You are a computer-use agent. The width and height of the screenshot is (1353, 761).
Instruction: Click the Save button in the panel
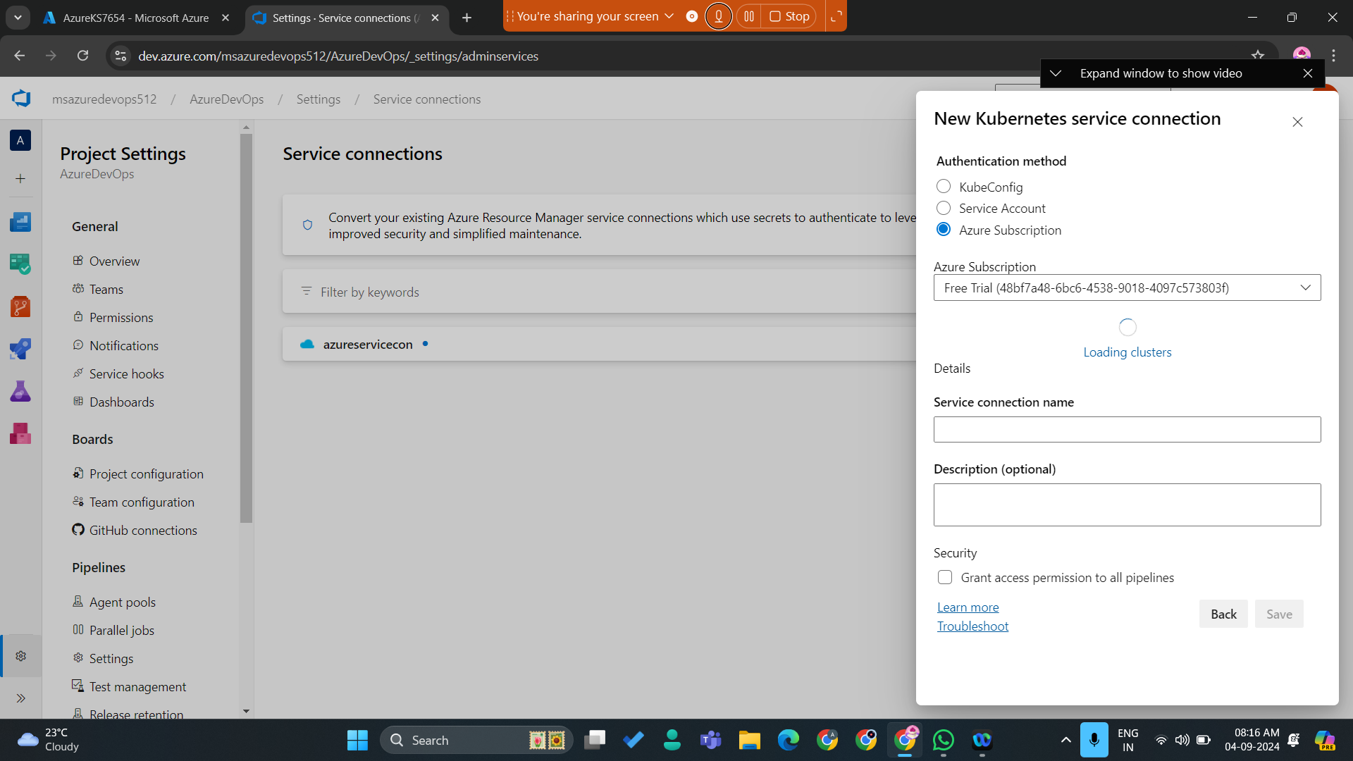(1279, 614)
